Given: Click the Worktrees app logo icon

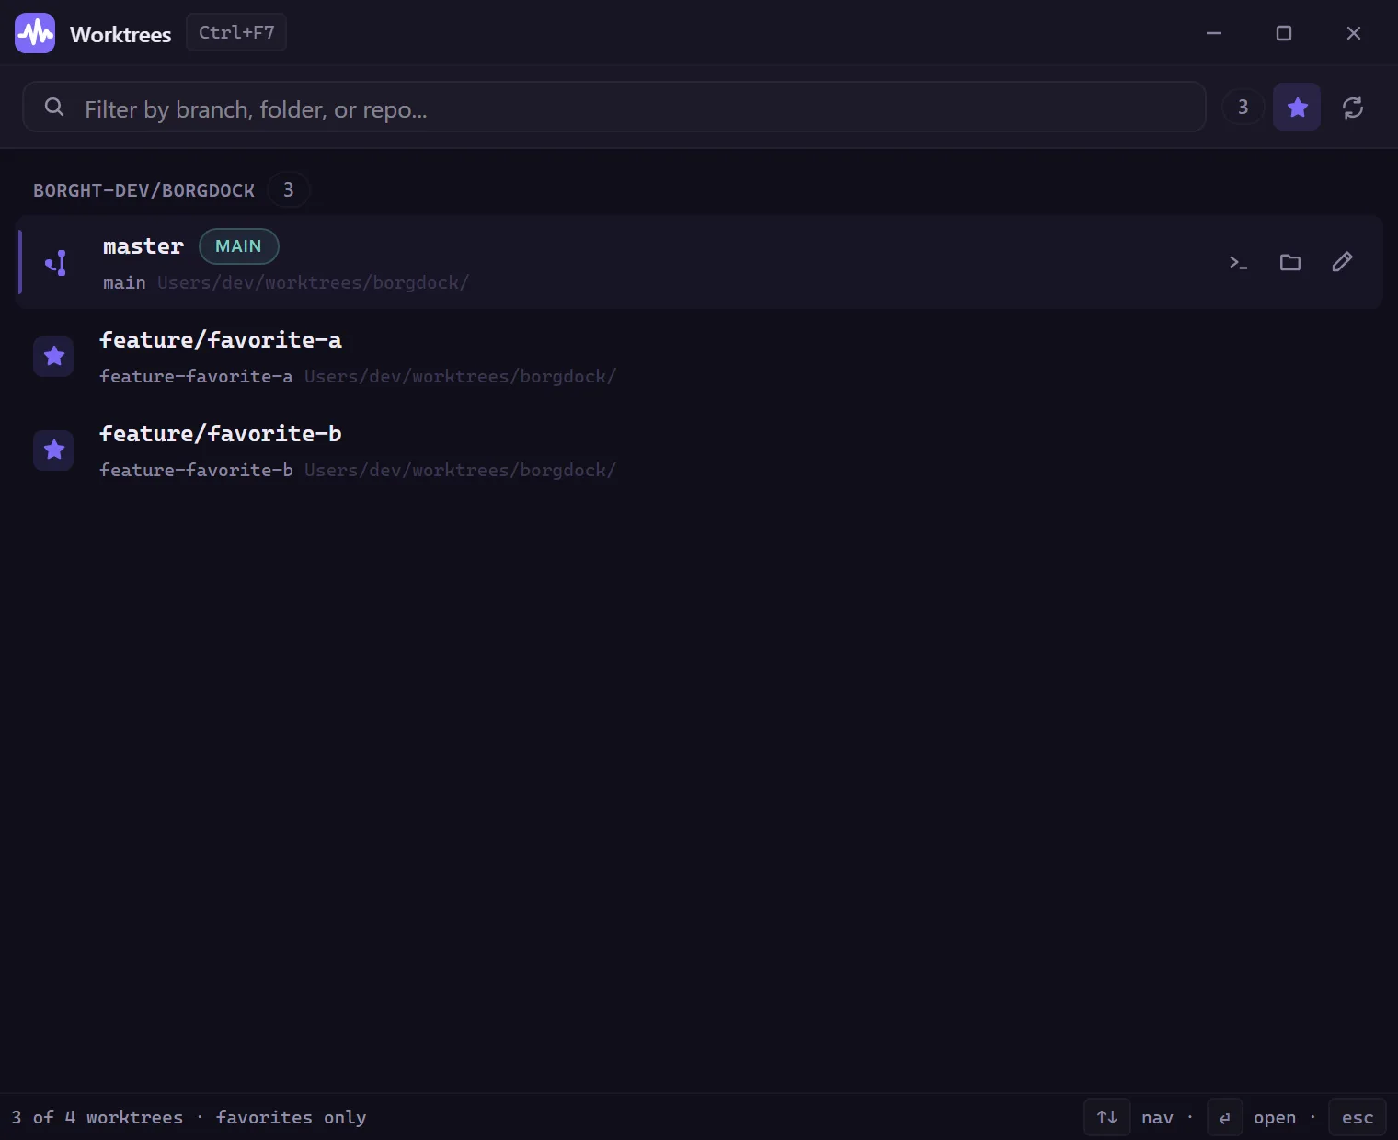Looking at the screenshot, I should click(x=35, y=33).
